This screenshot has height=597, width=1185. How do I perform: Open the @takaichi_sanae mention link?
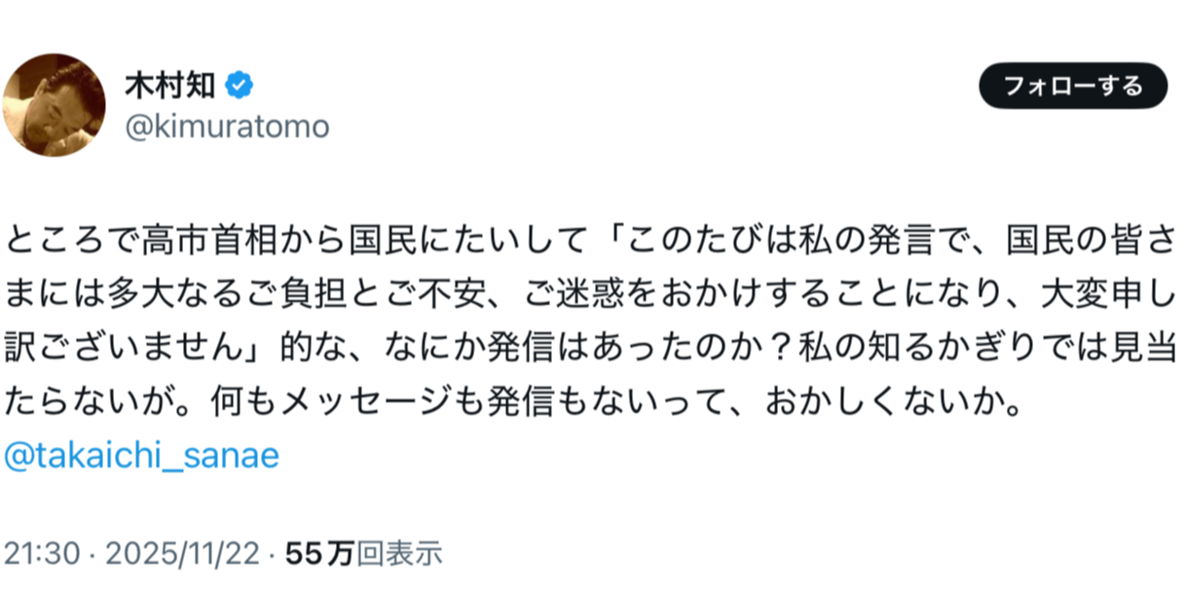(x=142, y=457)
